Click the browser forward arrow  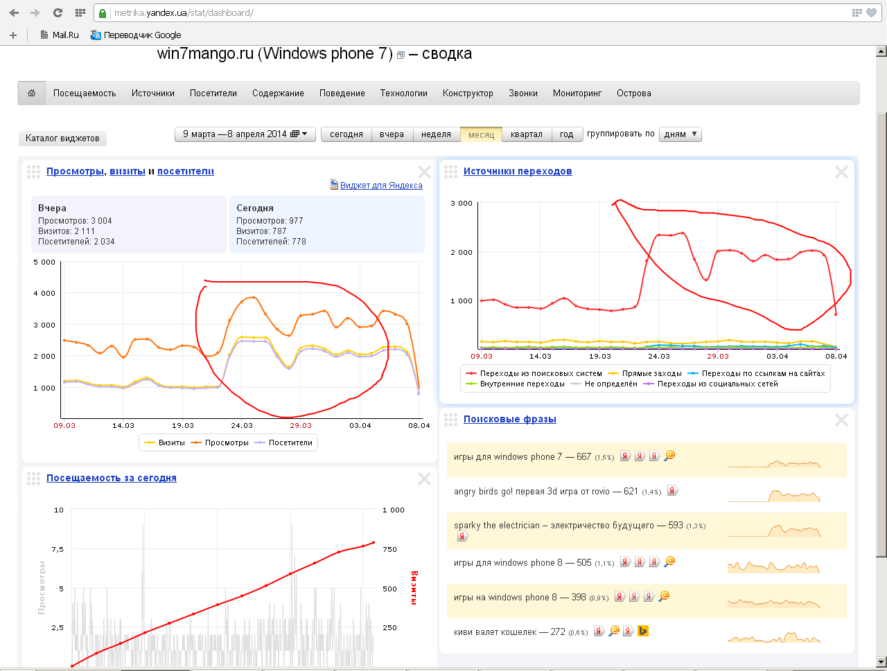tap(35, 12)
